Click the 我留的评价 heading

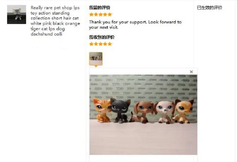click(x=100, y=8)
